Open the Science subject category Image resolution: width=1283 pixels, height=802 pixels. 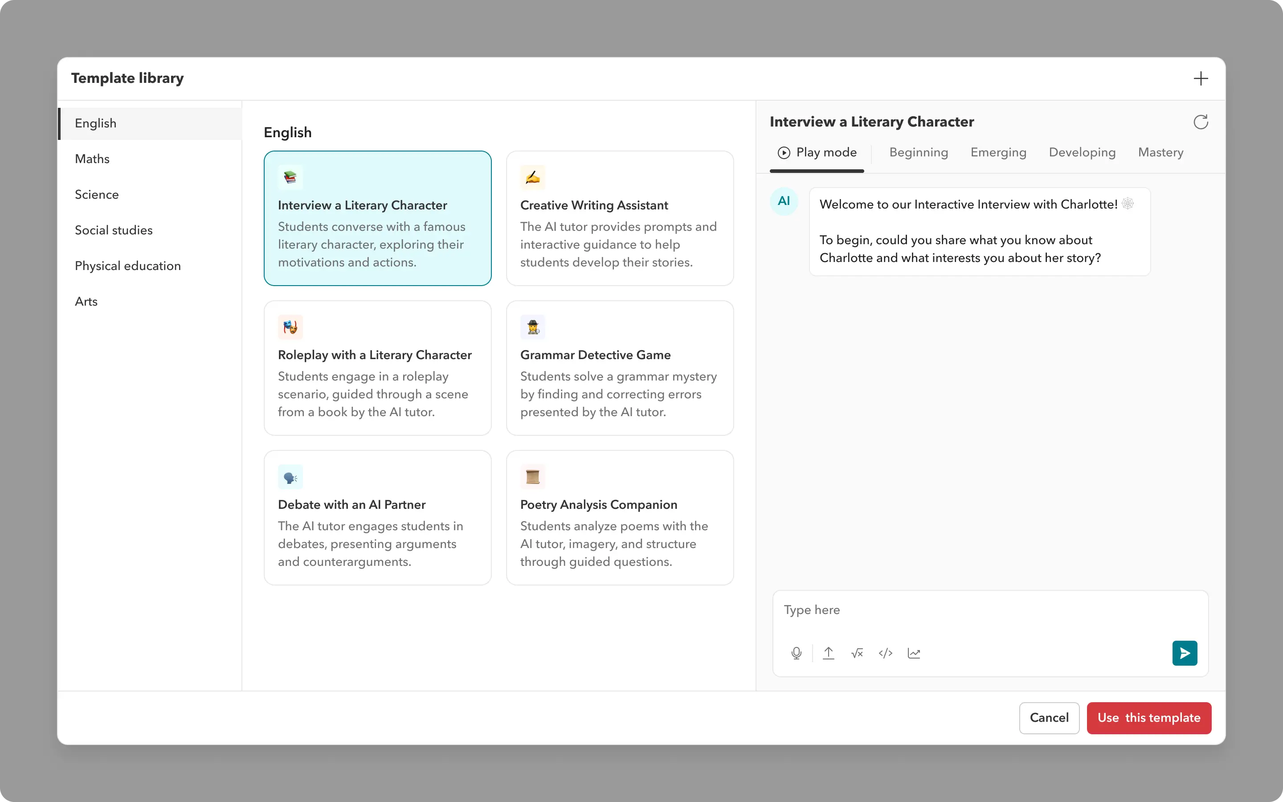(97, 194)
